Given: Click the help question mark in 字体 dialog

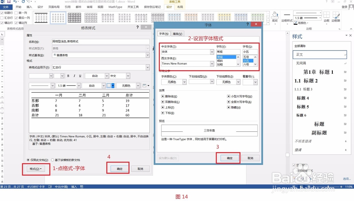Looking at the screenshot, I should click(x=247, y=24).
